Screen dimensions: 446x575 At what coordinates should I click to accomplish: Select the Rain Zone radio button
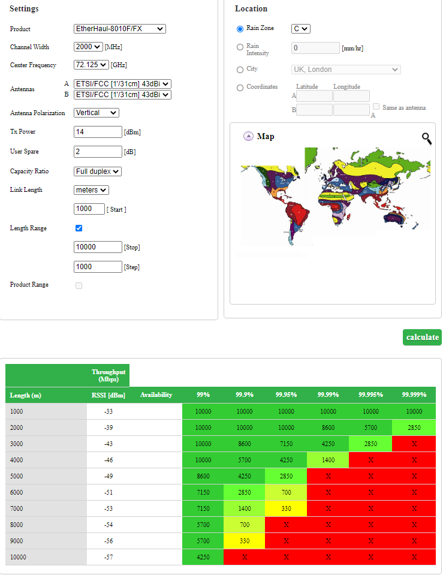[240, 29]
